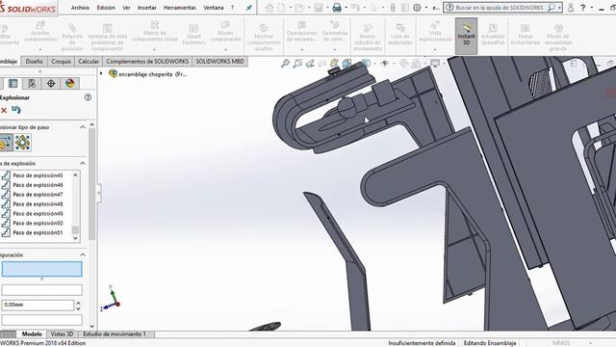
Task: Select Paso de explosión51 in the list
Action: click(x=38, y=233)
